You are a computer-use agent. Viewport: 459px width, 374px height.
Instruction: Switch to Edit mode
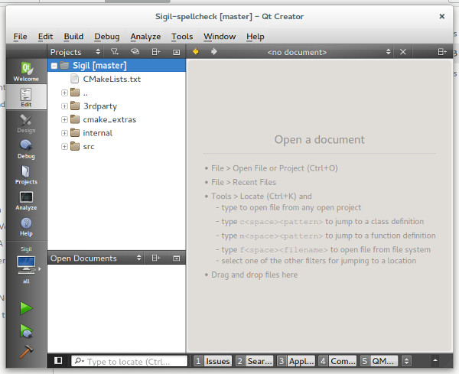pos(26,97)
